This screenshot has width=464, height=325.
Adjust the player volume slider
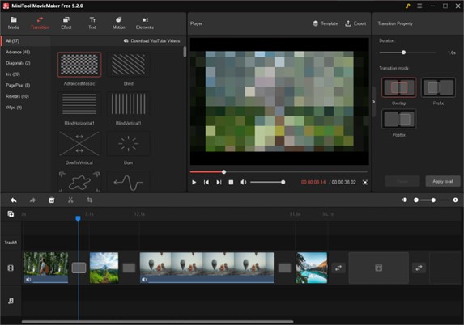click(x=267, y=182)
